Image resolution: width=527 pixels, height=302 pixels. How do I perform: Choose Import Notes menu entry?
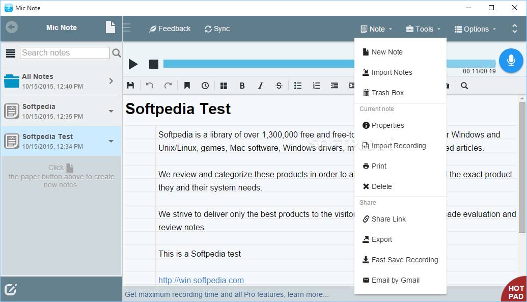click(400, 72)
